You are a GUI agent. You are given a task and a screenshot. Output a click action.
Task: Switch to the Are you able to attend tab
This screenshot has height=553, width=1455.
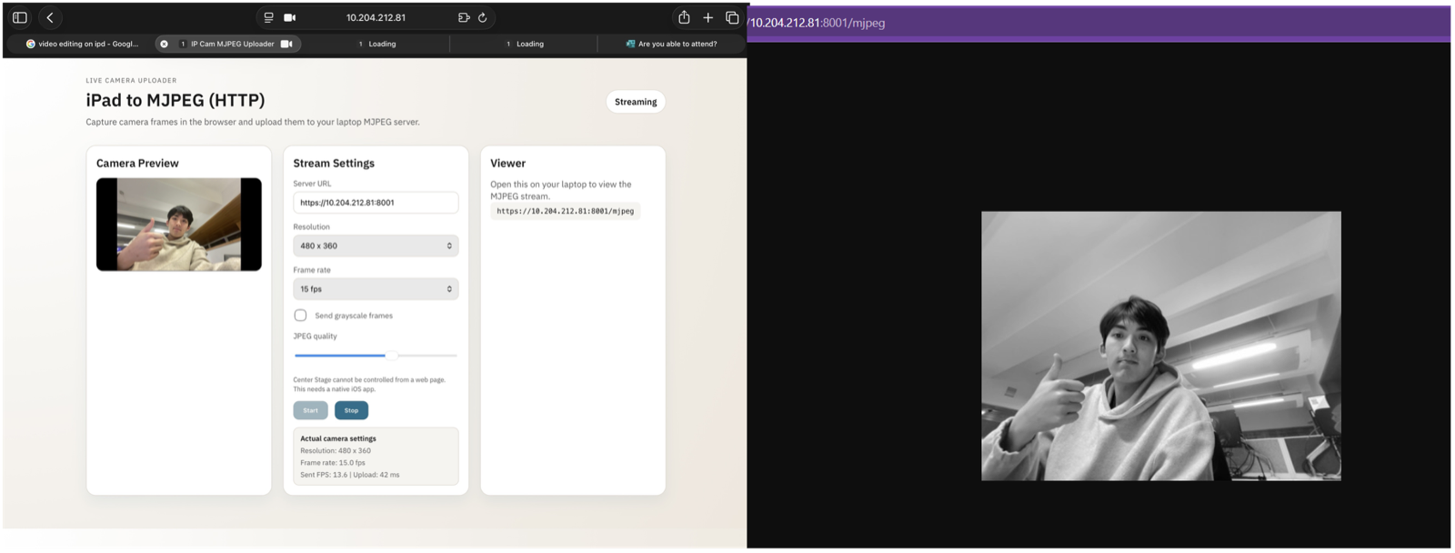click(671, 44)
